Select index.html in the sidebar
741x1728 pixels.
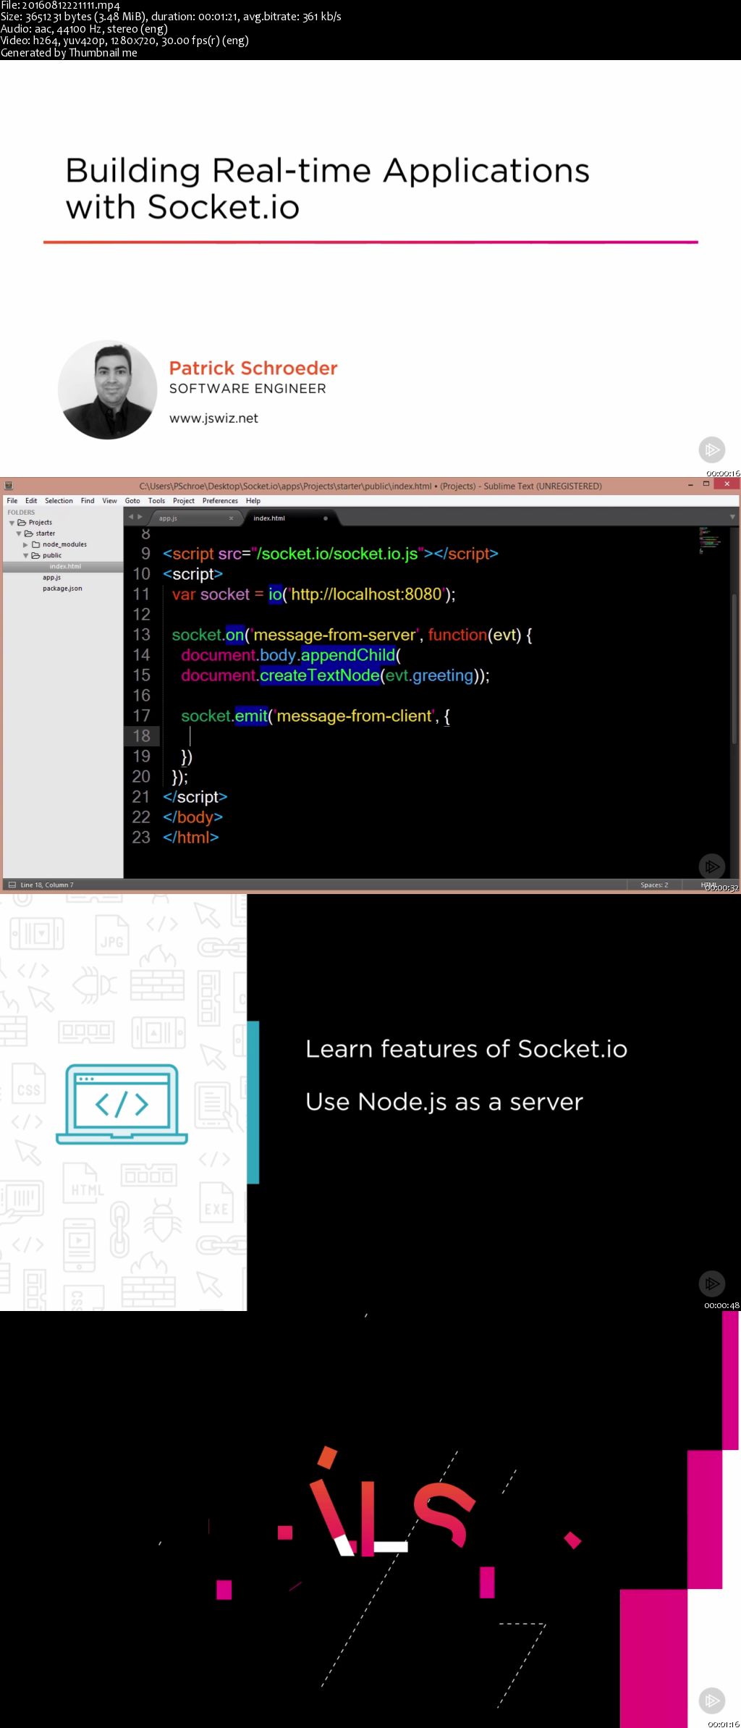point(63,567)
